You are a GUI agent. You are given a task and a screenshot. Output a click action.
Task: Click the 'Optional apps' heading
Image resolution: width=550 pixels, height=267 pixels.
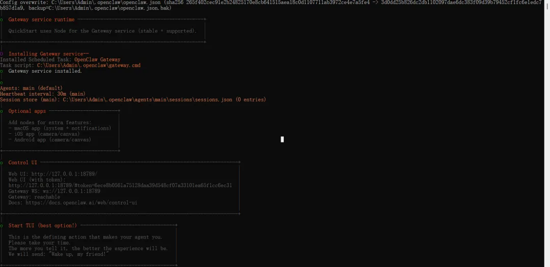[x=27, y=111]
